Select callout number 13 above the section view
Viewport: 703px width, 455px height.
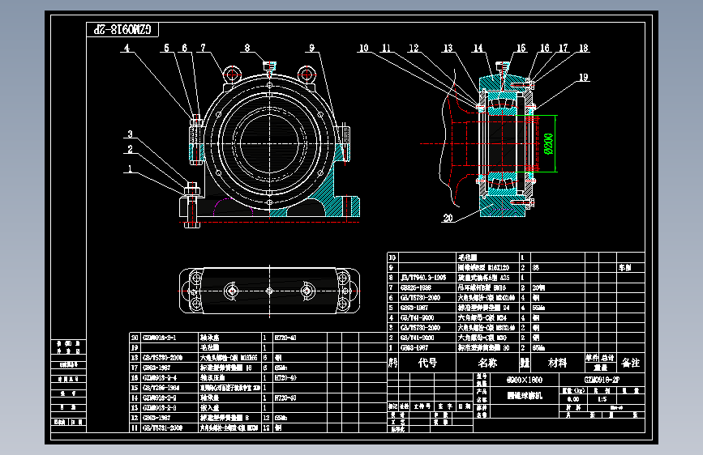448,48
